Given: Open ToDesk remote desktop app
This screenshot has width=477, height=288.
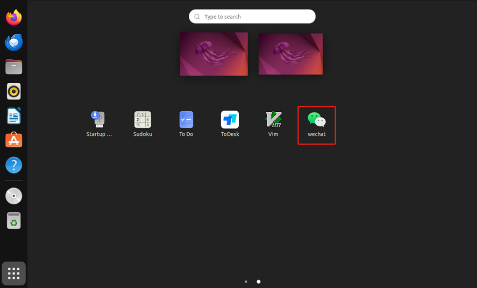Looking at the screenshot, I should pos(230,124).
